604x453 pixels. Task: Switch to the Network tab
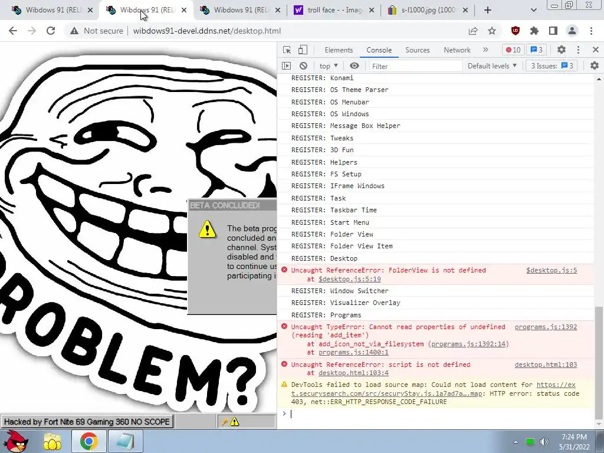457,50
